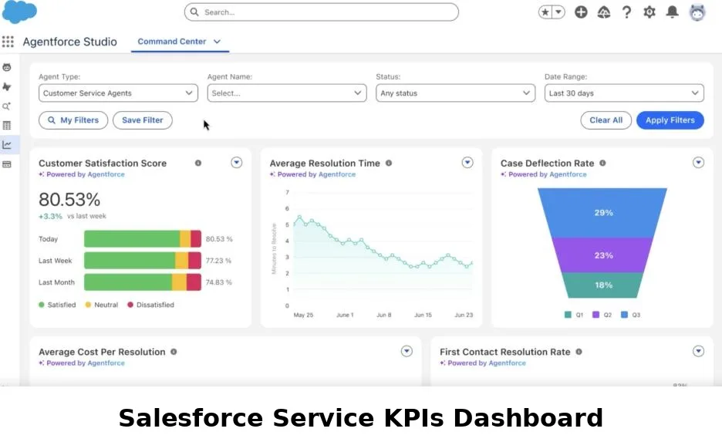This screenshot has width=722, height=442.
Task: Open the Agent Name select dropdown
Action: coord(287,93)
